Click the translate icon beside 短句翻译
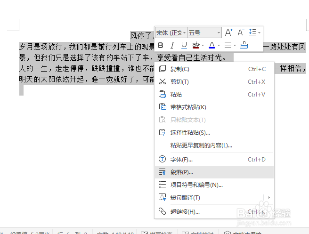 163,197
